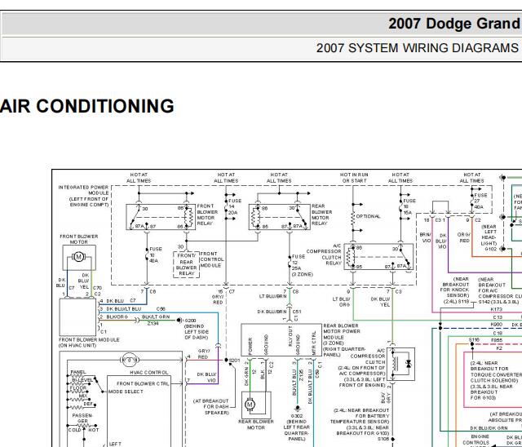Click the "FUSE 18 15A" label
The image size is (522, 447).
(409, 206)
